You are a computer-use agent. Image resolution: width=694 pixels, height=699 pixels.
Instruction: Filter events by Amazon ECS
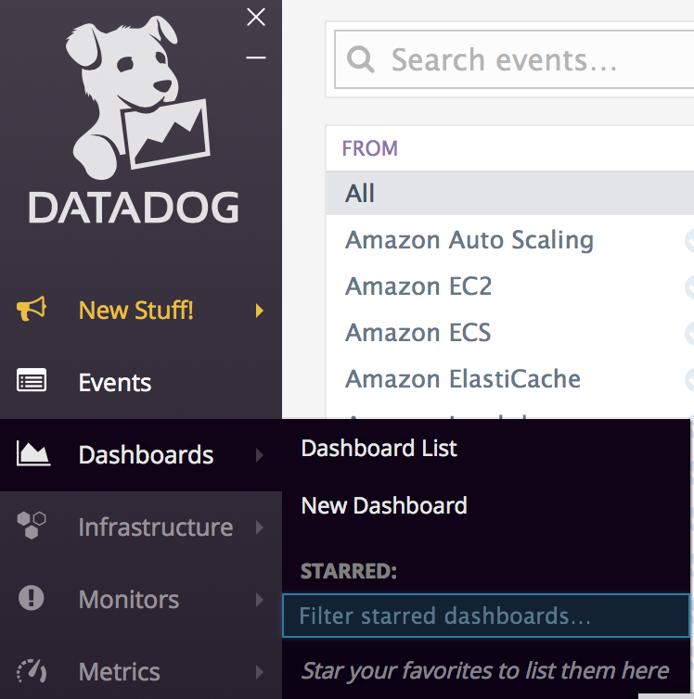click(418, 333)
